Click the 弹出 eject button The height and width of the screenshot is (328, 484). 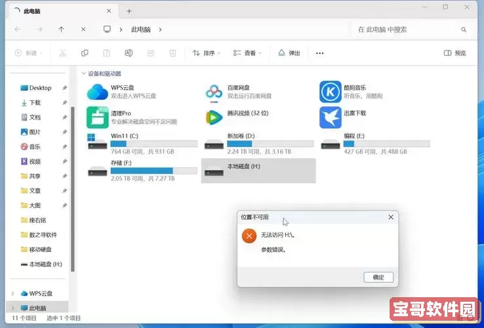click(289, 53)
